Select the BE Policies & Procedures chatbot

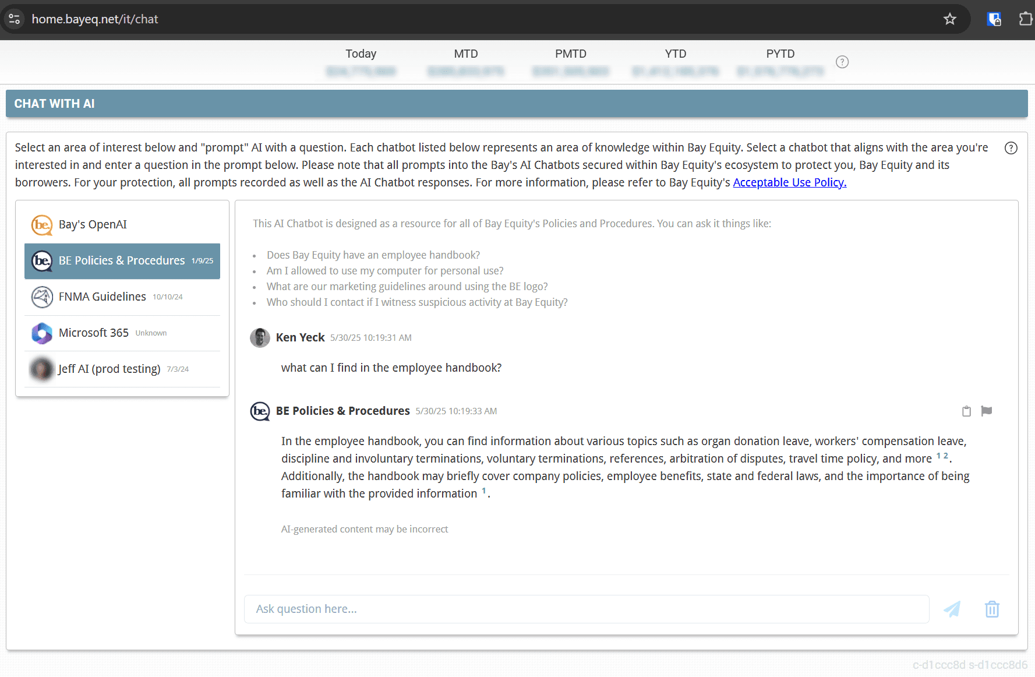point(122,261)
